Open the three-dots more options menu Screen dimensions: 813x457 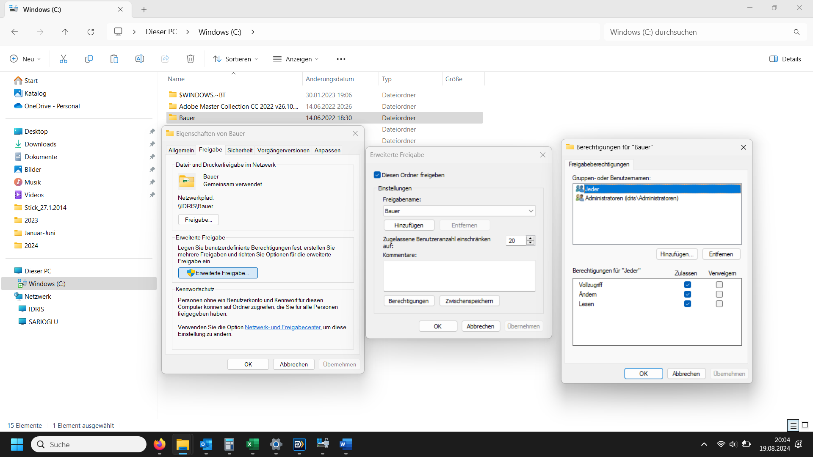(341, 59)
